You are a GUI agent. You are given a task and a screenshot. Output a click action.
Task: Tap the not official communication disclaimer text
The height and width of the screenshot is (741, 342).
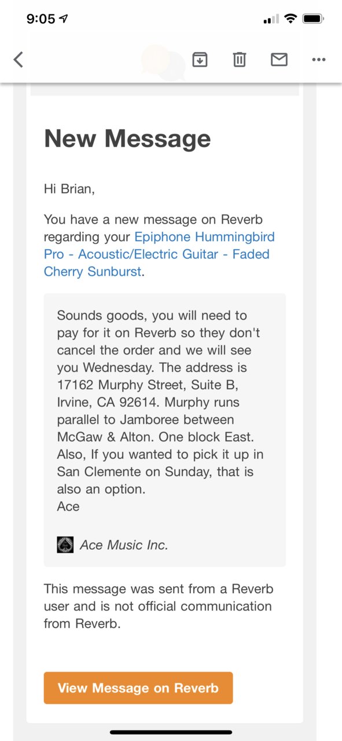[x=158, y=607]
